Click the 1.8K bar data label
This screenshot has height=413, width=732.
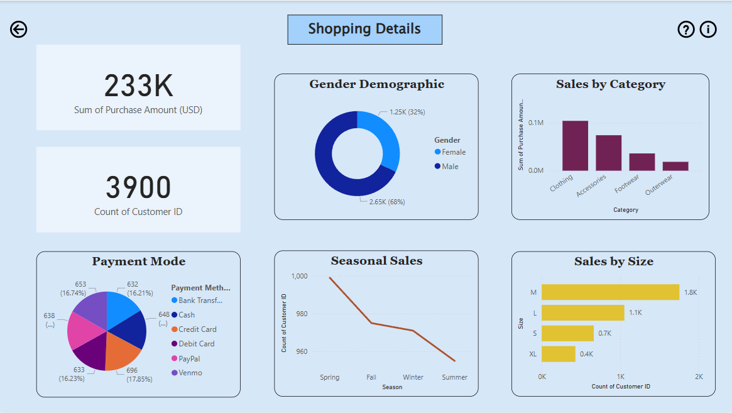[691, 292]
